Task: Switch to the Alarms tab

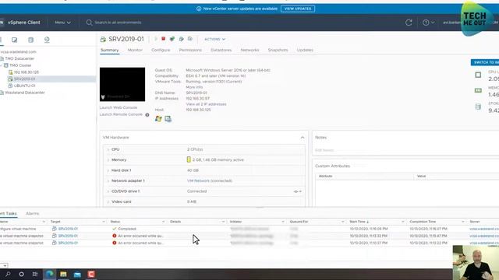Action: (33, 214)
